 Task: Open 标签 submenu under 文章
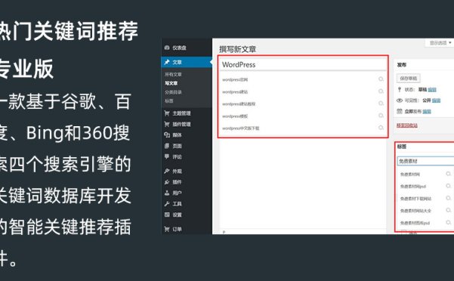168,100
